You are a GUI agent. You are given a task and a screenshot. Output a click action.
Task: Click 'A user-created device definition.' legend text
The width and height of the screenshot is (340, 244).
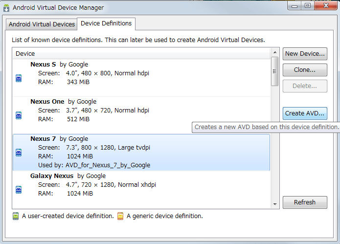coord(68,216)
